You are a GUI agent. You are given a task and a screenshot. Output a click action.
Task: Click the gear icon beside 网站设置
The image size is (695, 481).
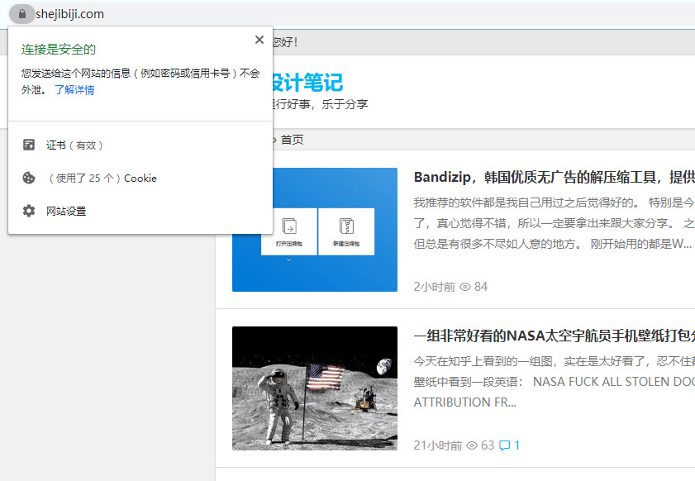coord(29,210)
